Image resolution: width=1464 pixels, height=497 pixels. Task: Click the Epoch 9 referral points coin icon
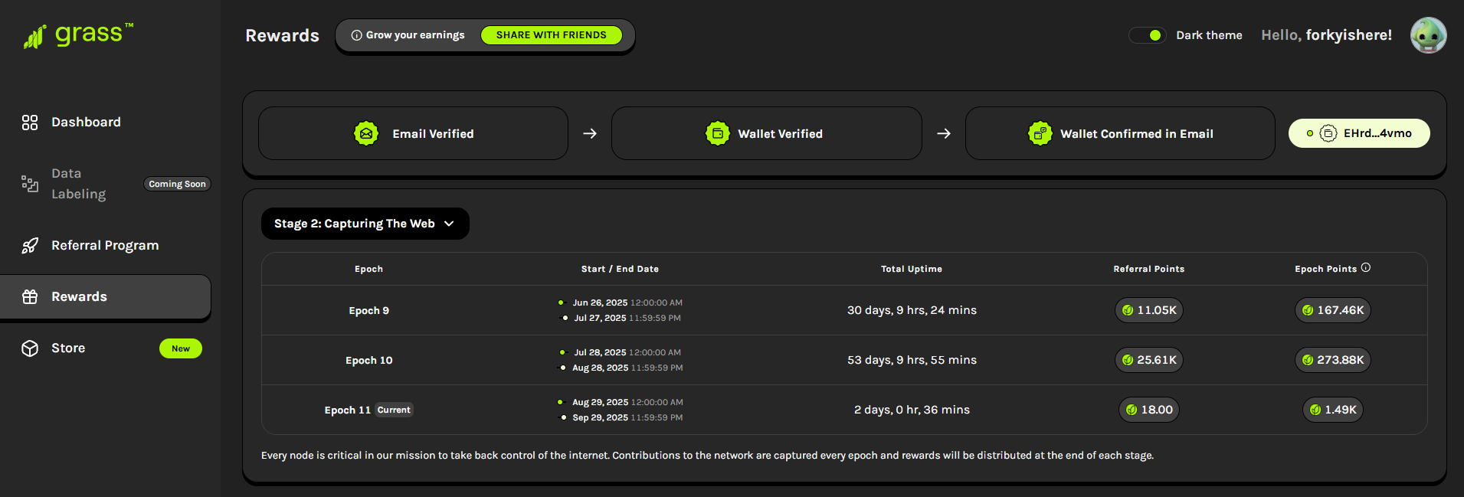[1128, 310]
